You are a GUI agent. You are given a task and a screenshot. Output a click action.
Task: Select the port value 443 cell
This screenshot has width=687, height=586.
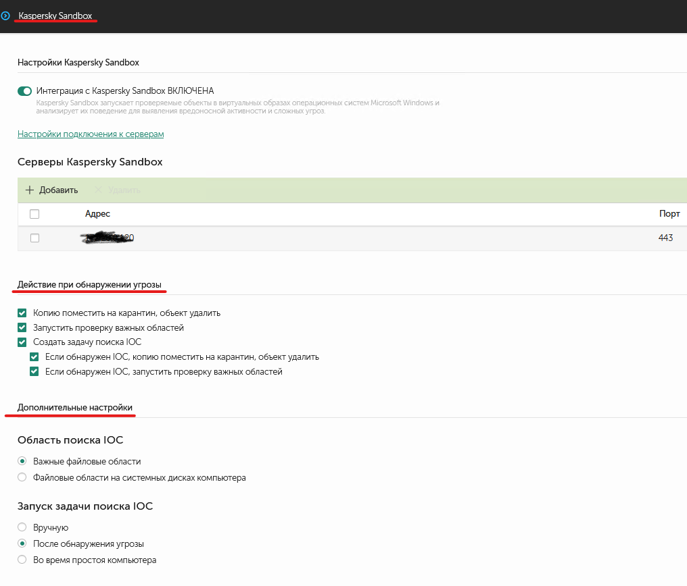tap(665, 238)
